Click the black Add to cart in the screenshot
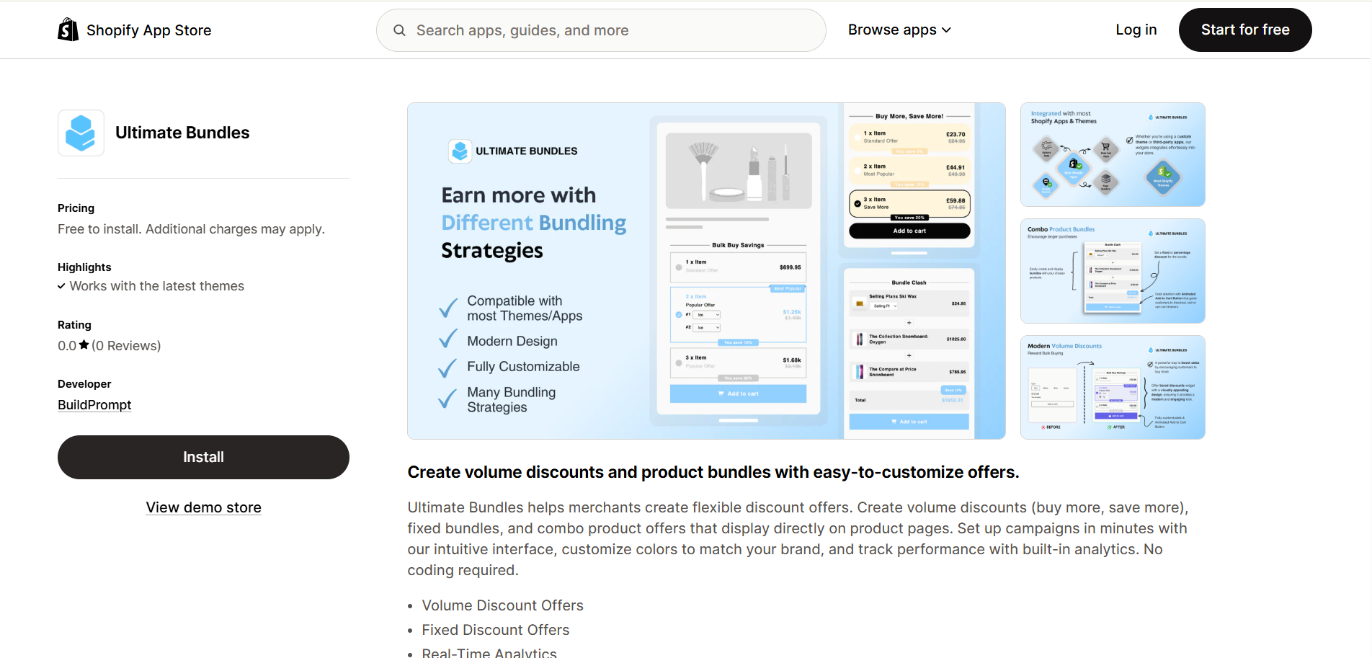 pos(909,231)
